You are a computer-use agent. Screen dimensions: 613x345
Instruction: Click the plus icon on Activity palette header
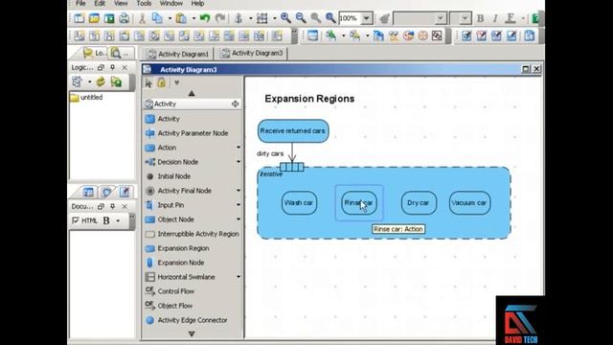235,103
